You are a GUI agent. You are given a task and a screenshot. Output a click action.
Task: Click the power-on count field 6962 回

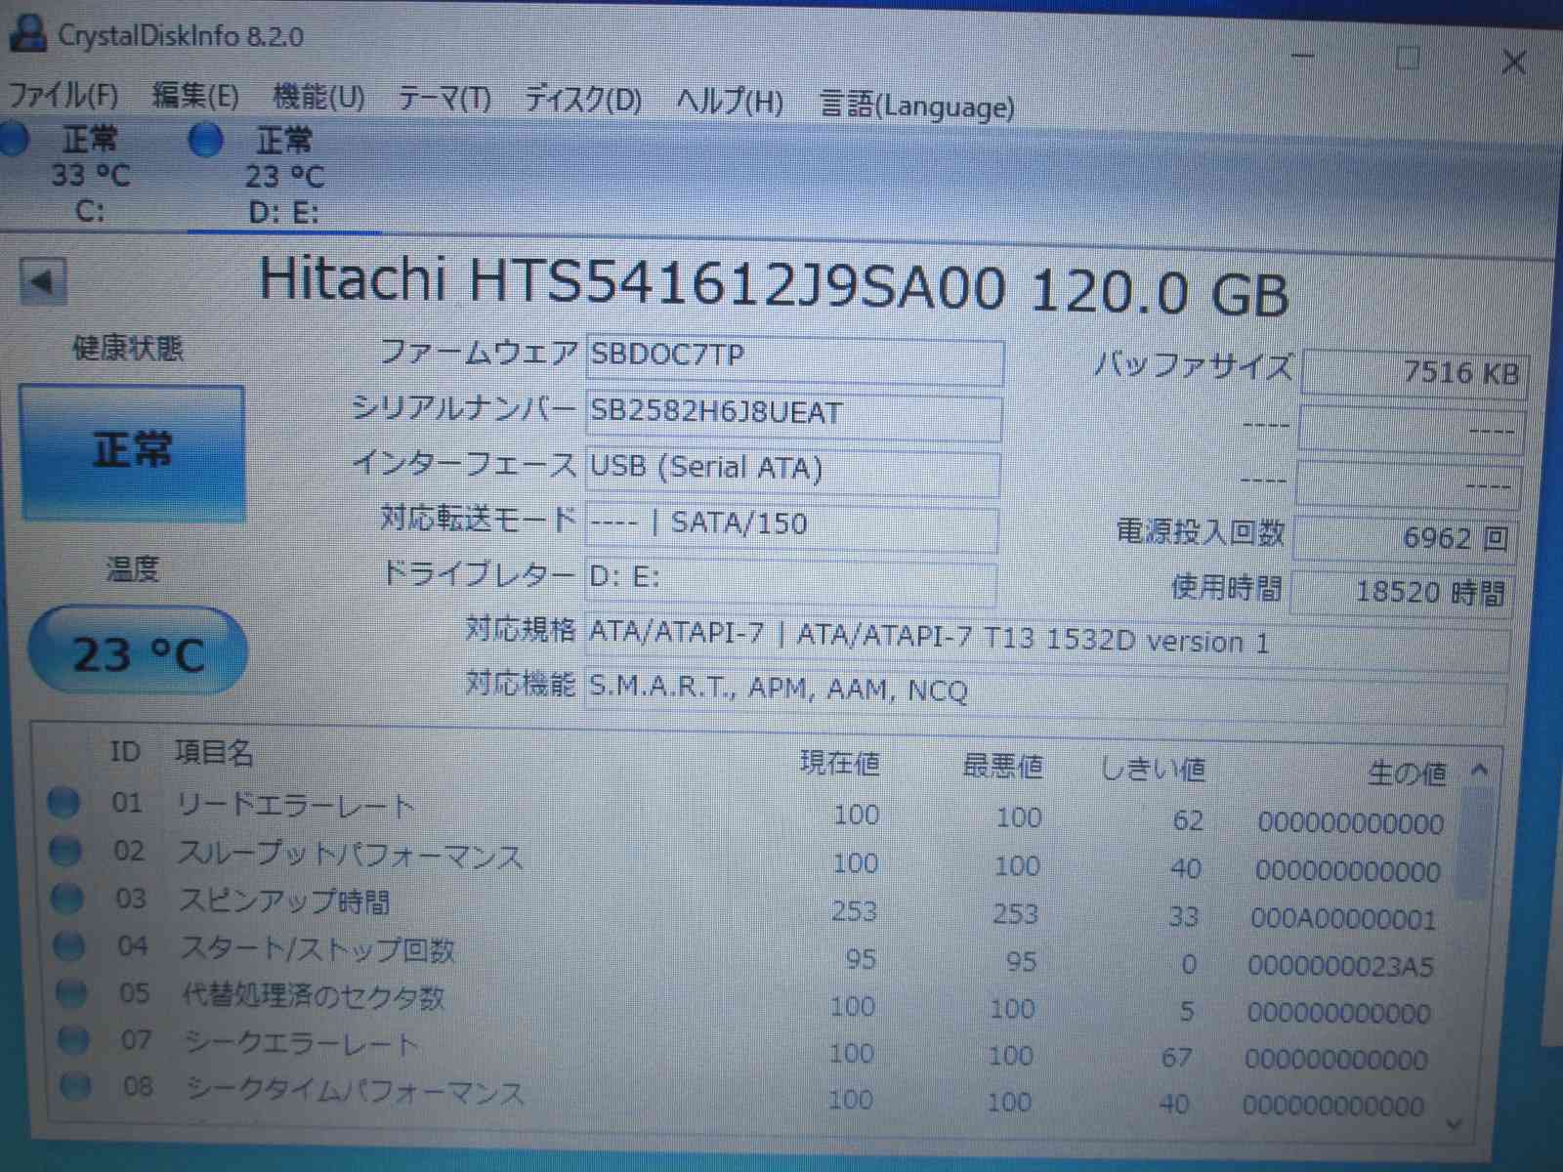(x=1406, y=538)
